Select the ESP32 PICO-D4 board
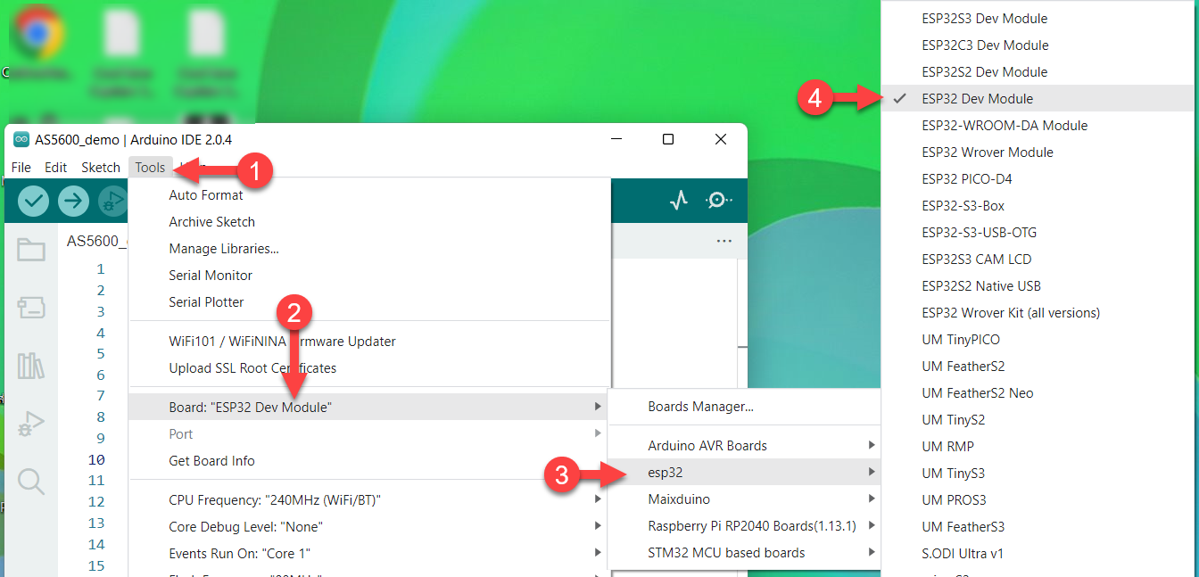 pyautogui.click(x=1039, y=179)
